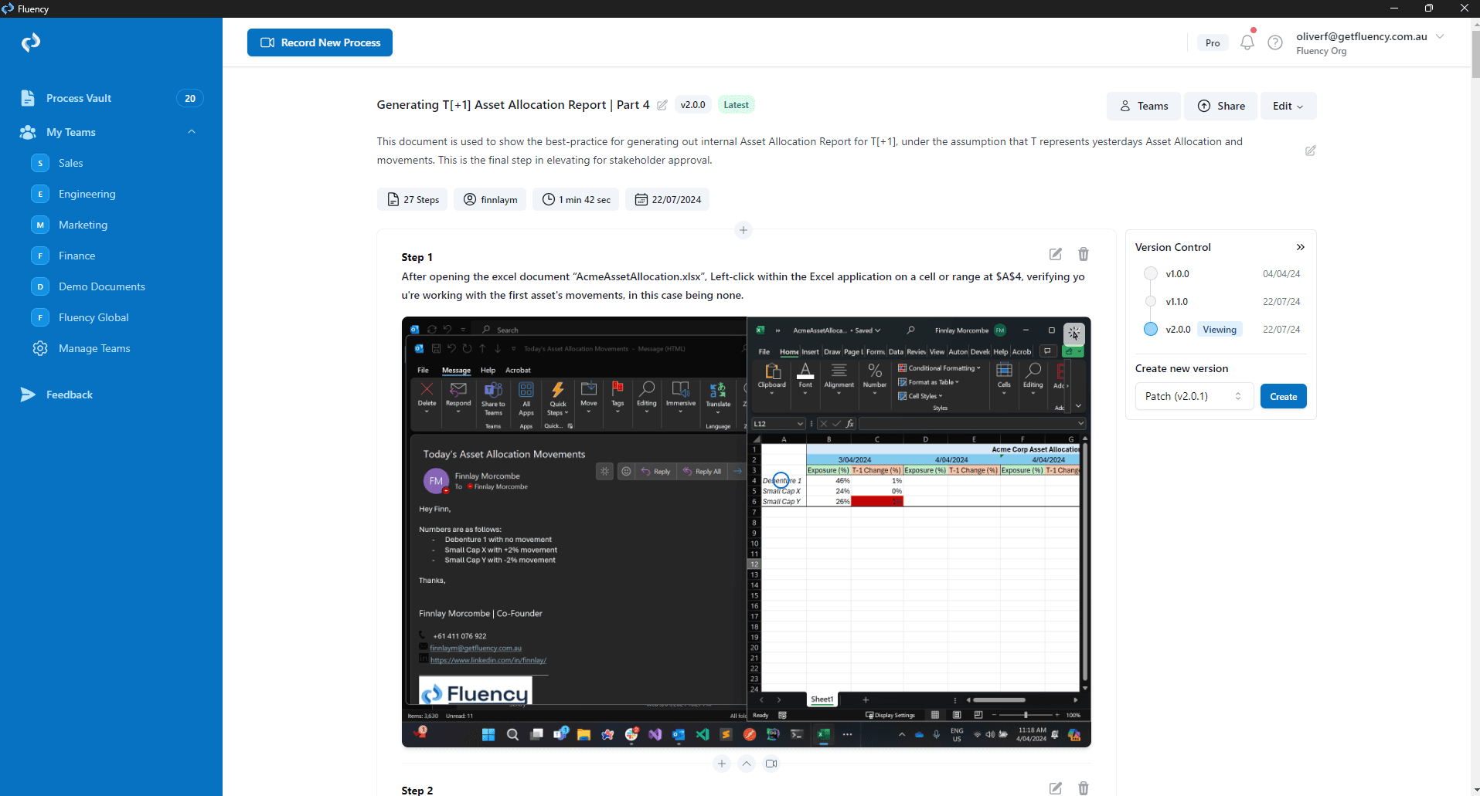
Task: Edit Step 1 with pencil icon
Action: point(1056,254)
